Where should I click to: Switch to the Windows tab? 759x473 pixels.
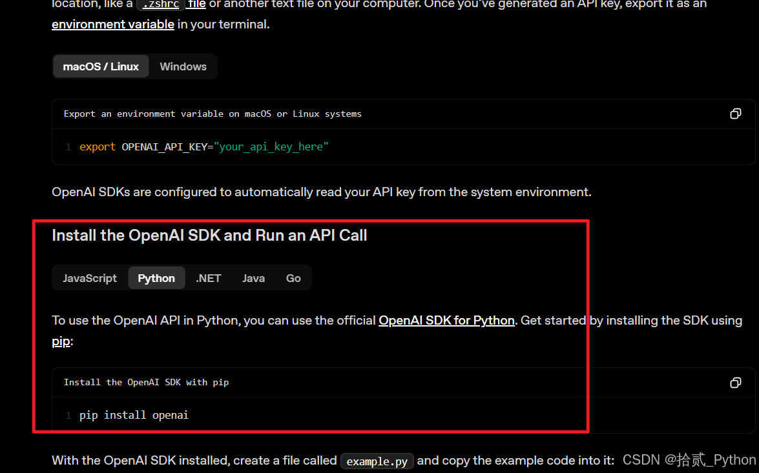[x=183, y=66]
